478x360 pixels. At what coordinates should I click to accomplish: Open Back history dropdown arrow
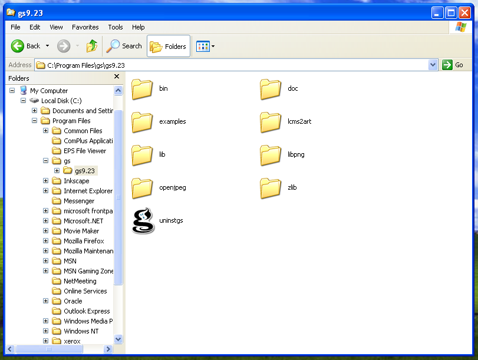click(x=47, y=46)
